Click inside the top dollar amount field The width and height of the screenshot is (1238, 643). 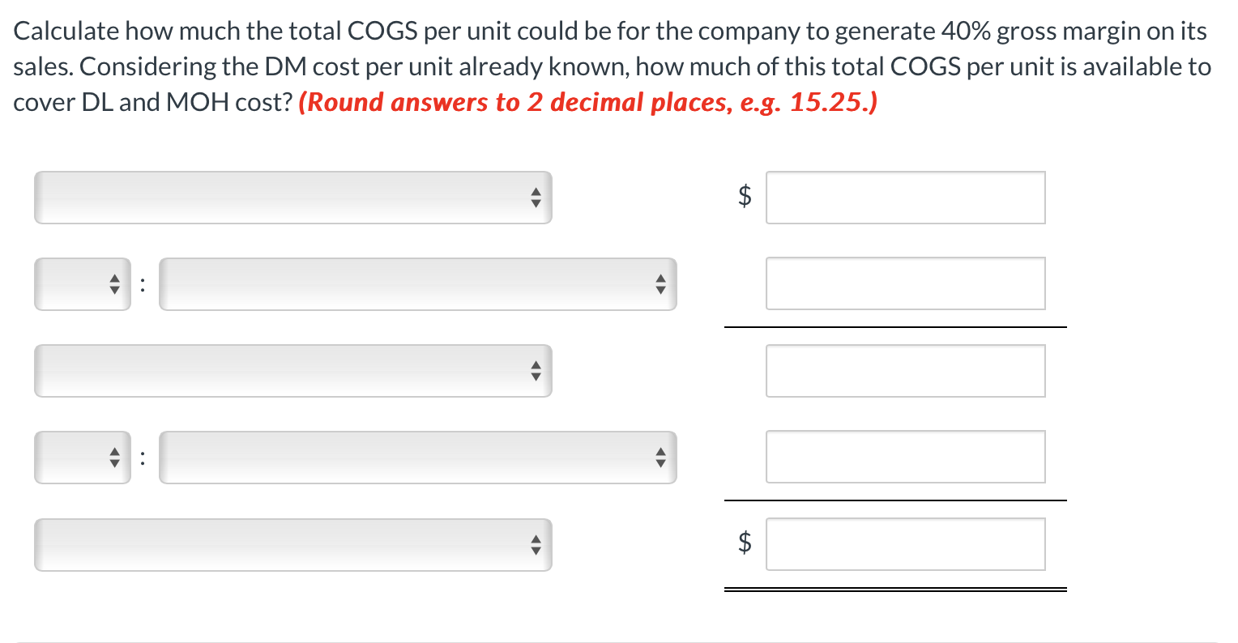[905, 197]
